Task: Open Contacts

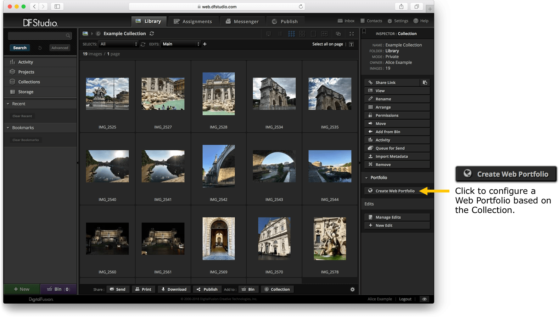Action: (x=371, y=21)
